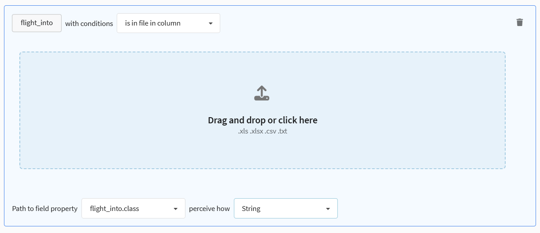This screenshot has width=540, height=233.
Task: Click the upload tray icon
Action: pos(262,93)
